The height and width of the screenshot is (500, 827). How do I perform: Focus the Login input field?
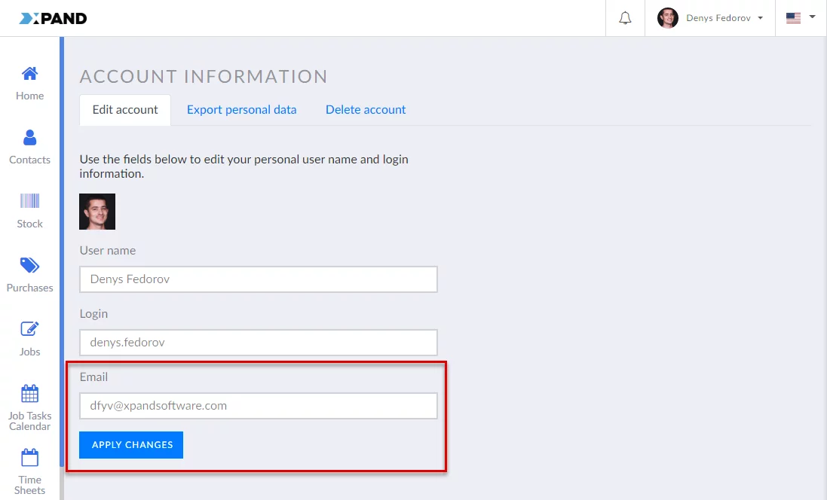click(x=258, y=343)
